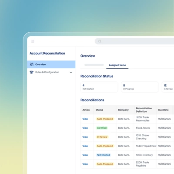View the 1840: Prepaid Rent reconciliation
The height and width of the screenshot is (174, 174).
tap(85, 146)
